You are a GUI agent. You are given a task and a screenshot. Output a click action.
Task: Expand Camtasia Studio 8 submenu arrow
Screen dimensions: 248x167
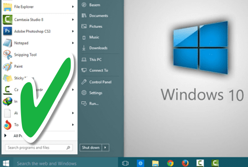tap(73, 20)
